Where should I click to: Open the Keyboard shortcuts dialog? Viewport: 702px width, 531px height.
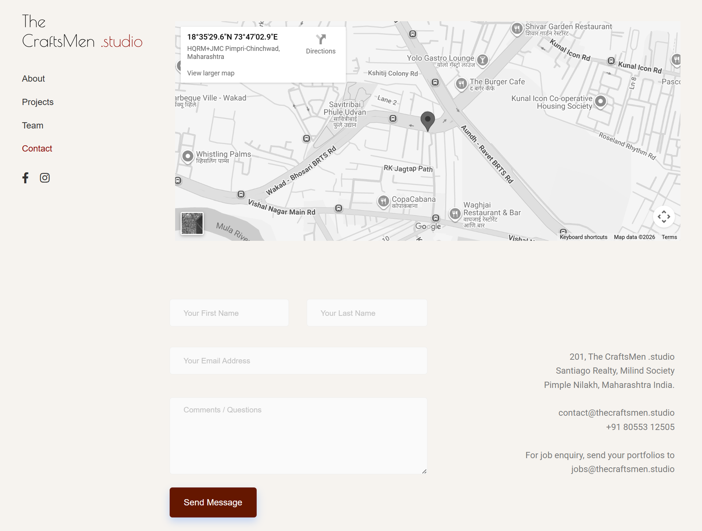583,237
